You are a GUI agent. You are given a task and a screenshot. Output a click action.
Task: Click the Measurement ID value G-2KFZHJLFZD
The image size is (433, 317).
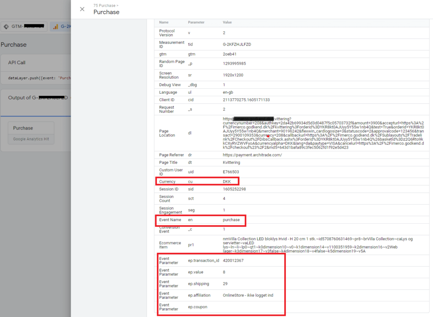point(237,44)
